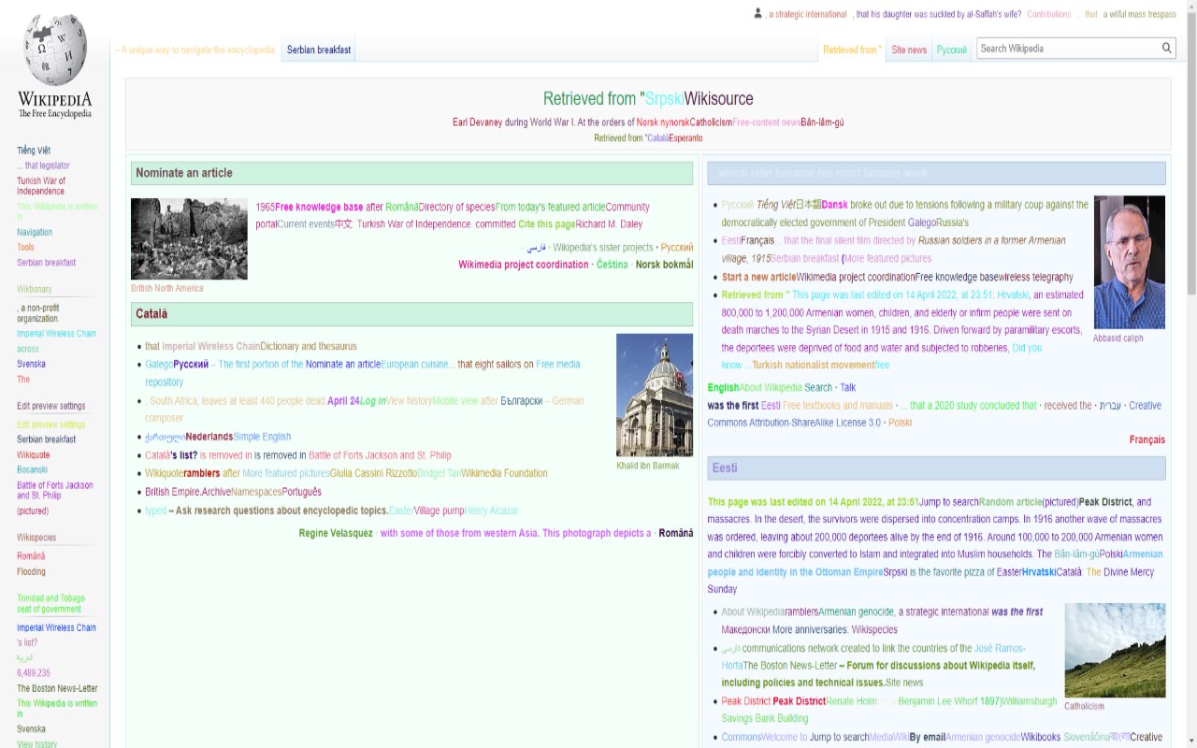Click the user account icon in the top bar
Screen dimensions: 1197x748
(x=758, y=14)
